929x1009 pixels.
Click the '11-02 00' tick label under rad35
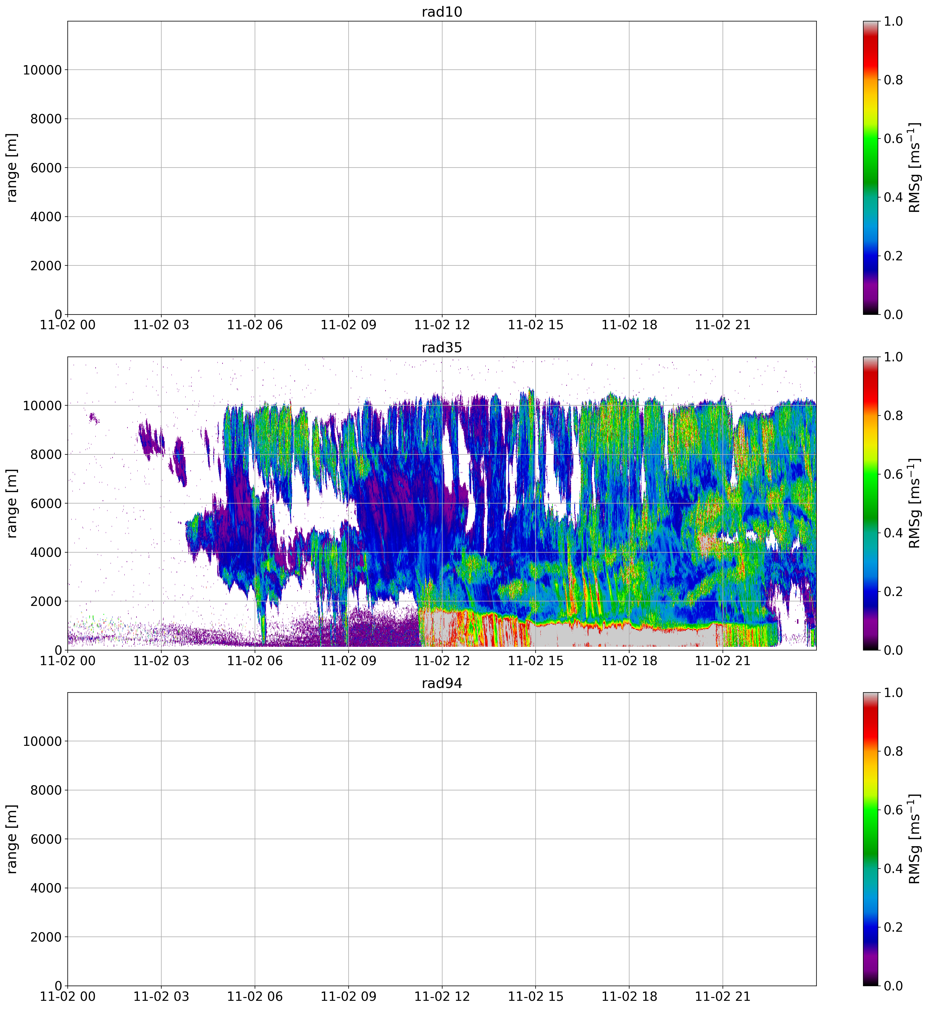[x=67, y=661]
